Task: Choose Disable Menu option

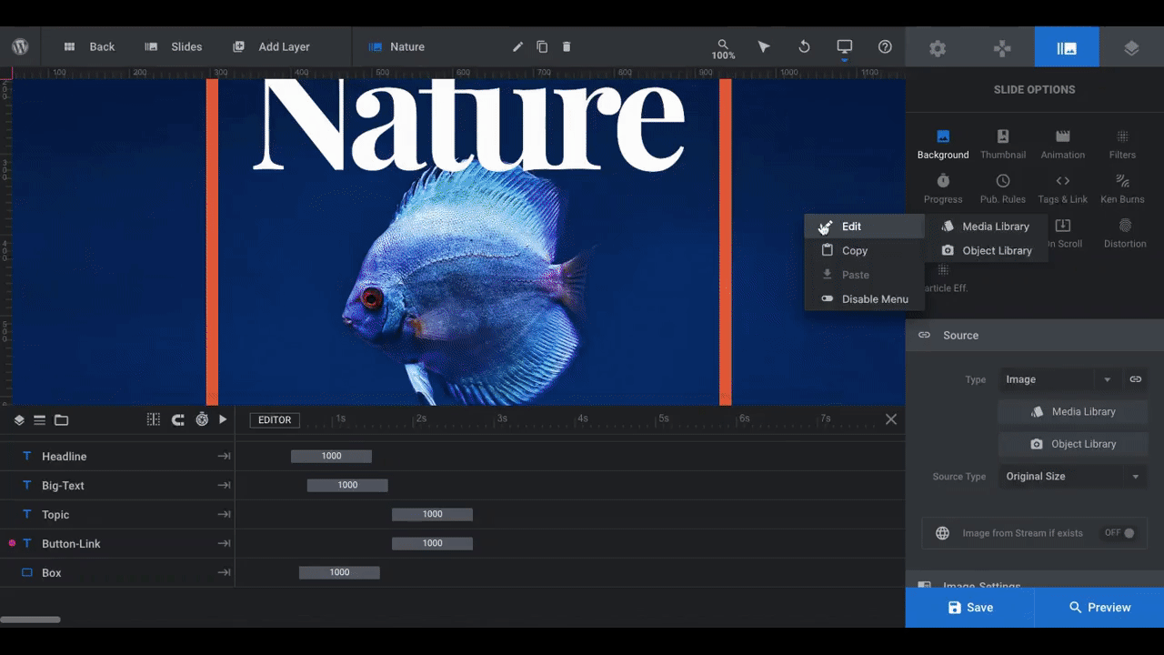Action: 864,298
